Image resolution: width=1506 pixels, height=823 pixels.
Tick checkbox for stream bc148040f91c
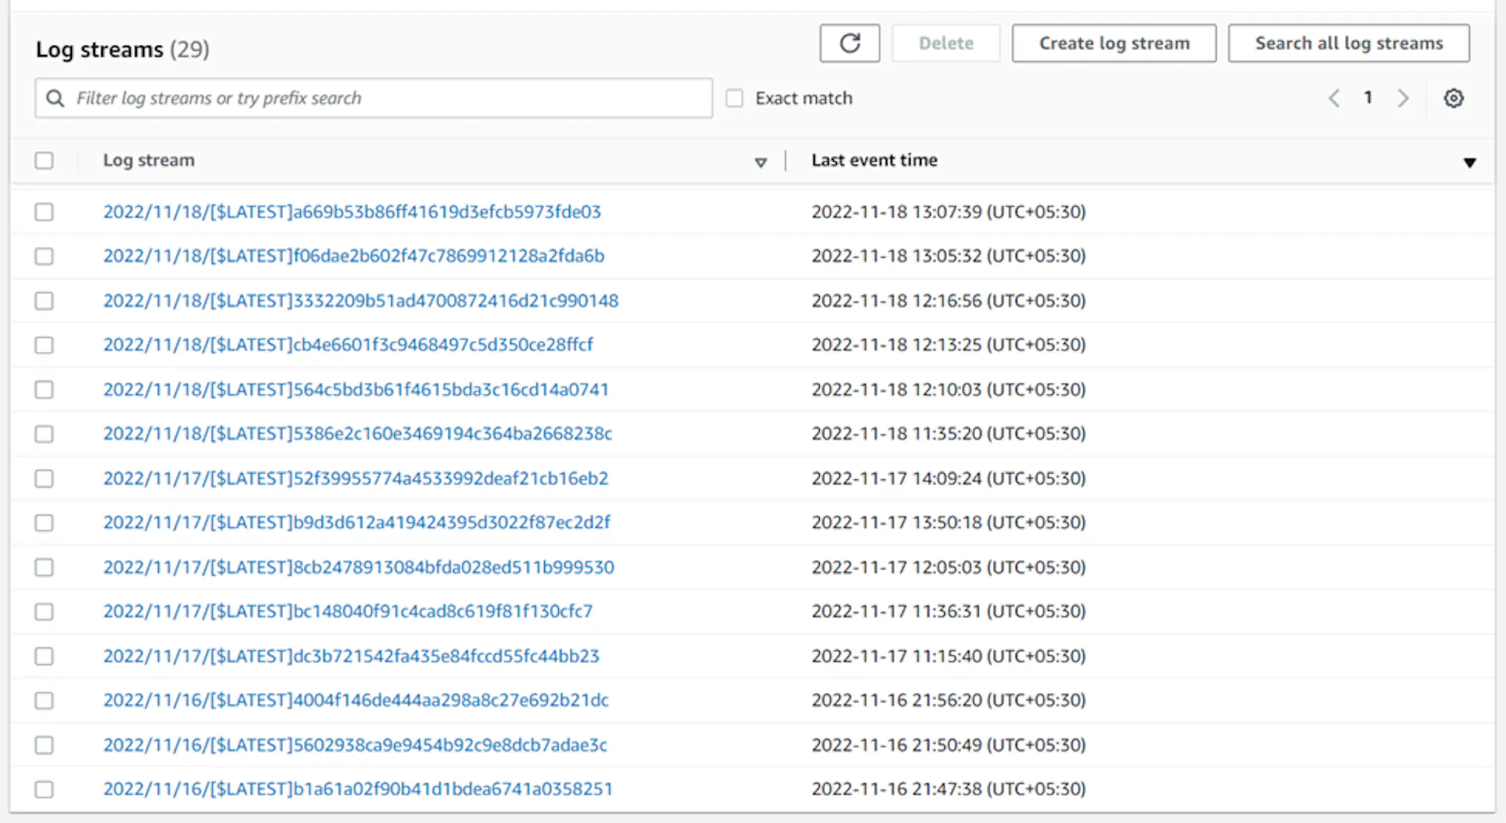click(44, 611)
